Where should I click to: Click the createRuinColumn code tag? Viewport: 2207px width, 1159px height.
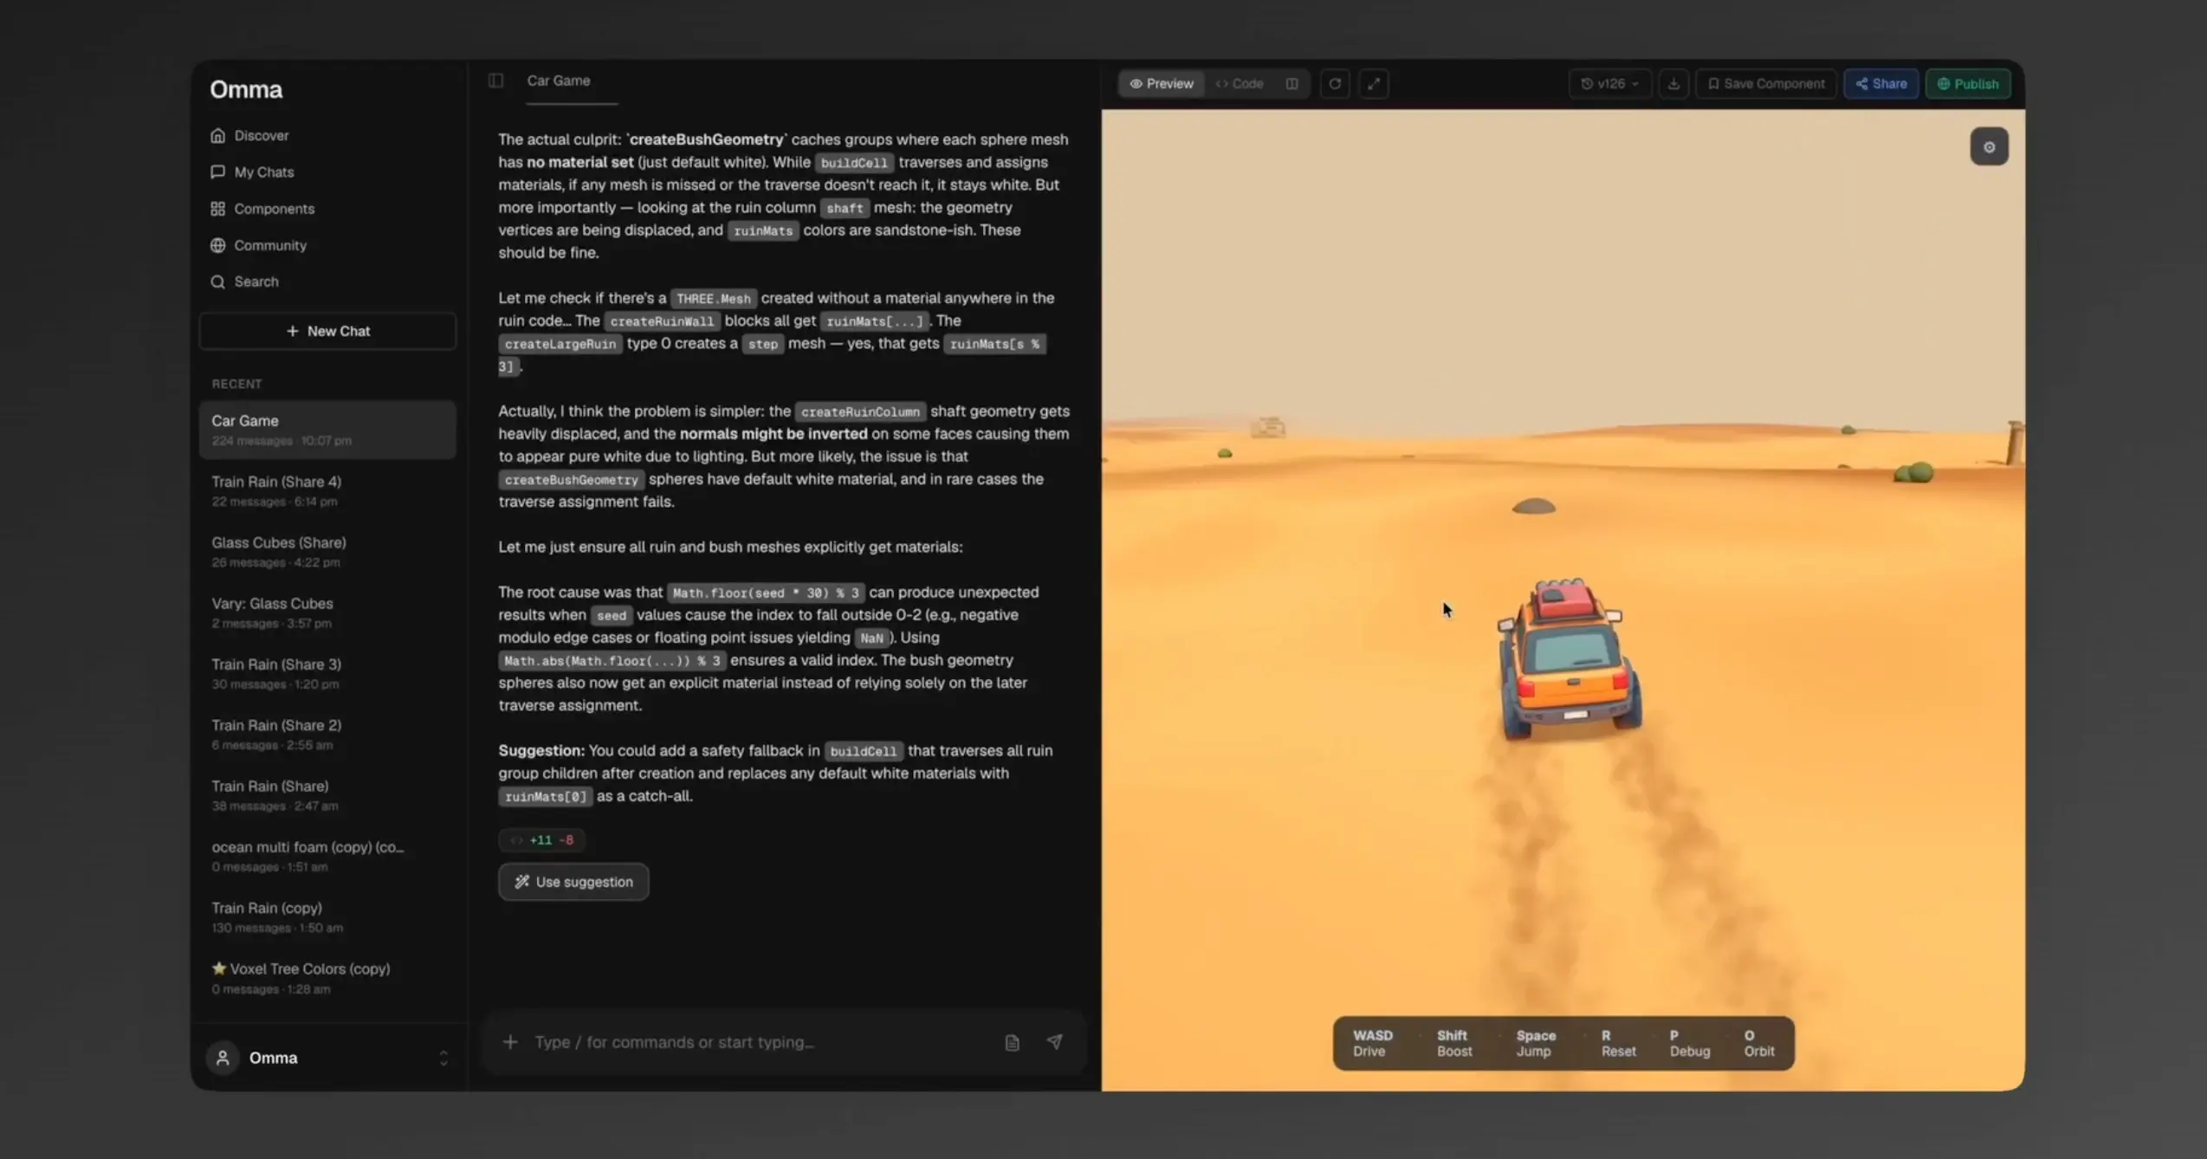coord(860,411)
